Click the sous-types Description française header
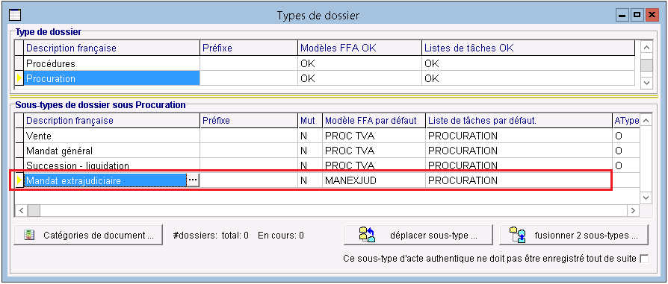 [111, 121]
